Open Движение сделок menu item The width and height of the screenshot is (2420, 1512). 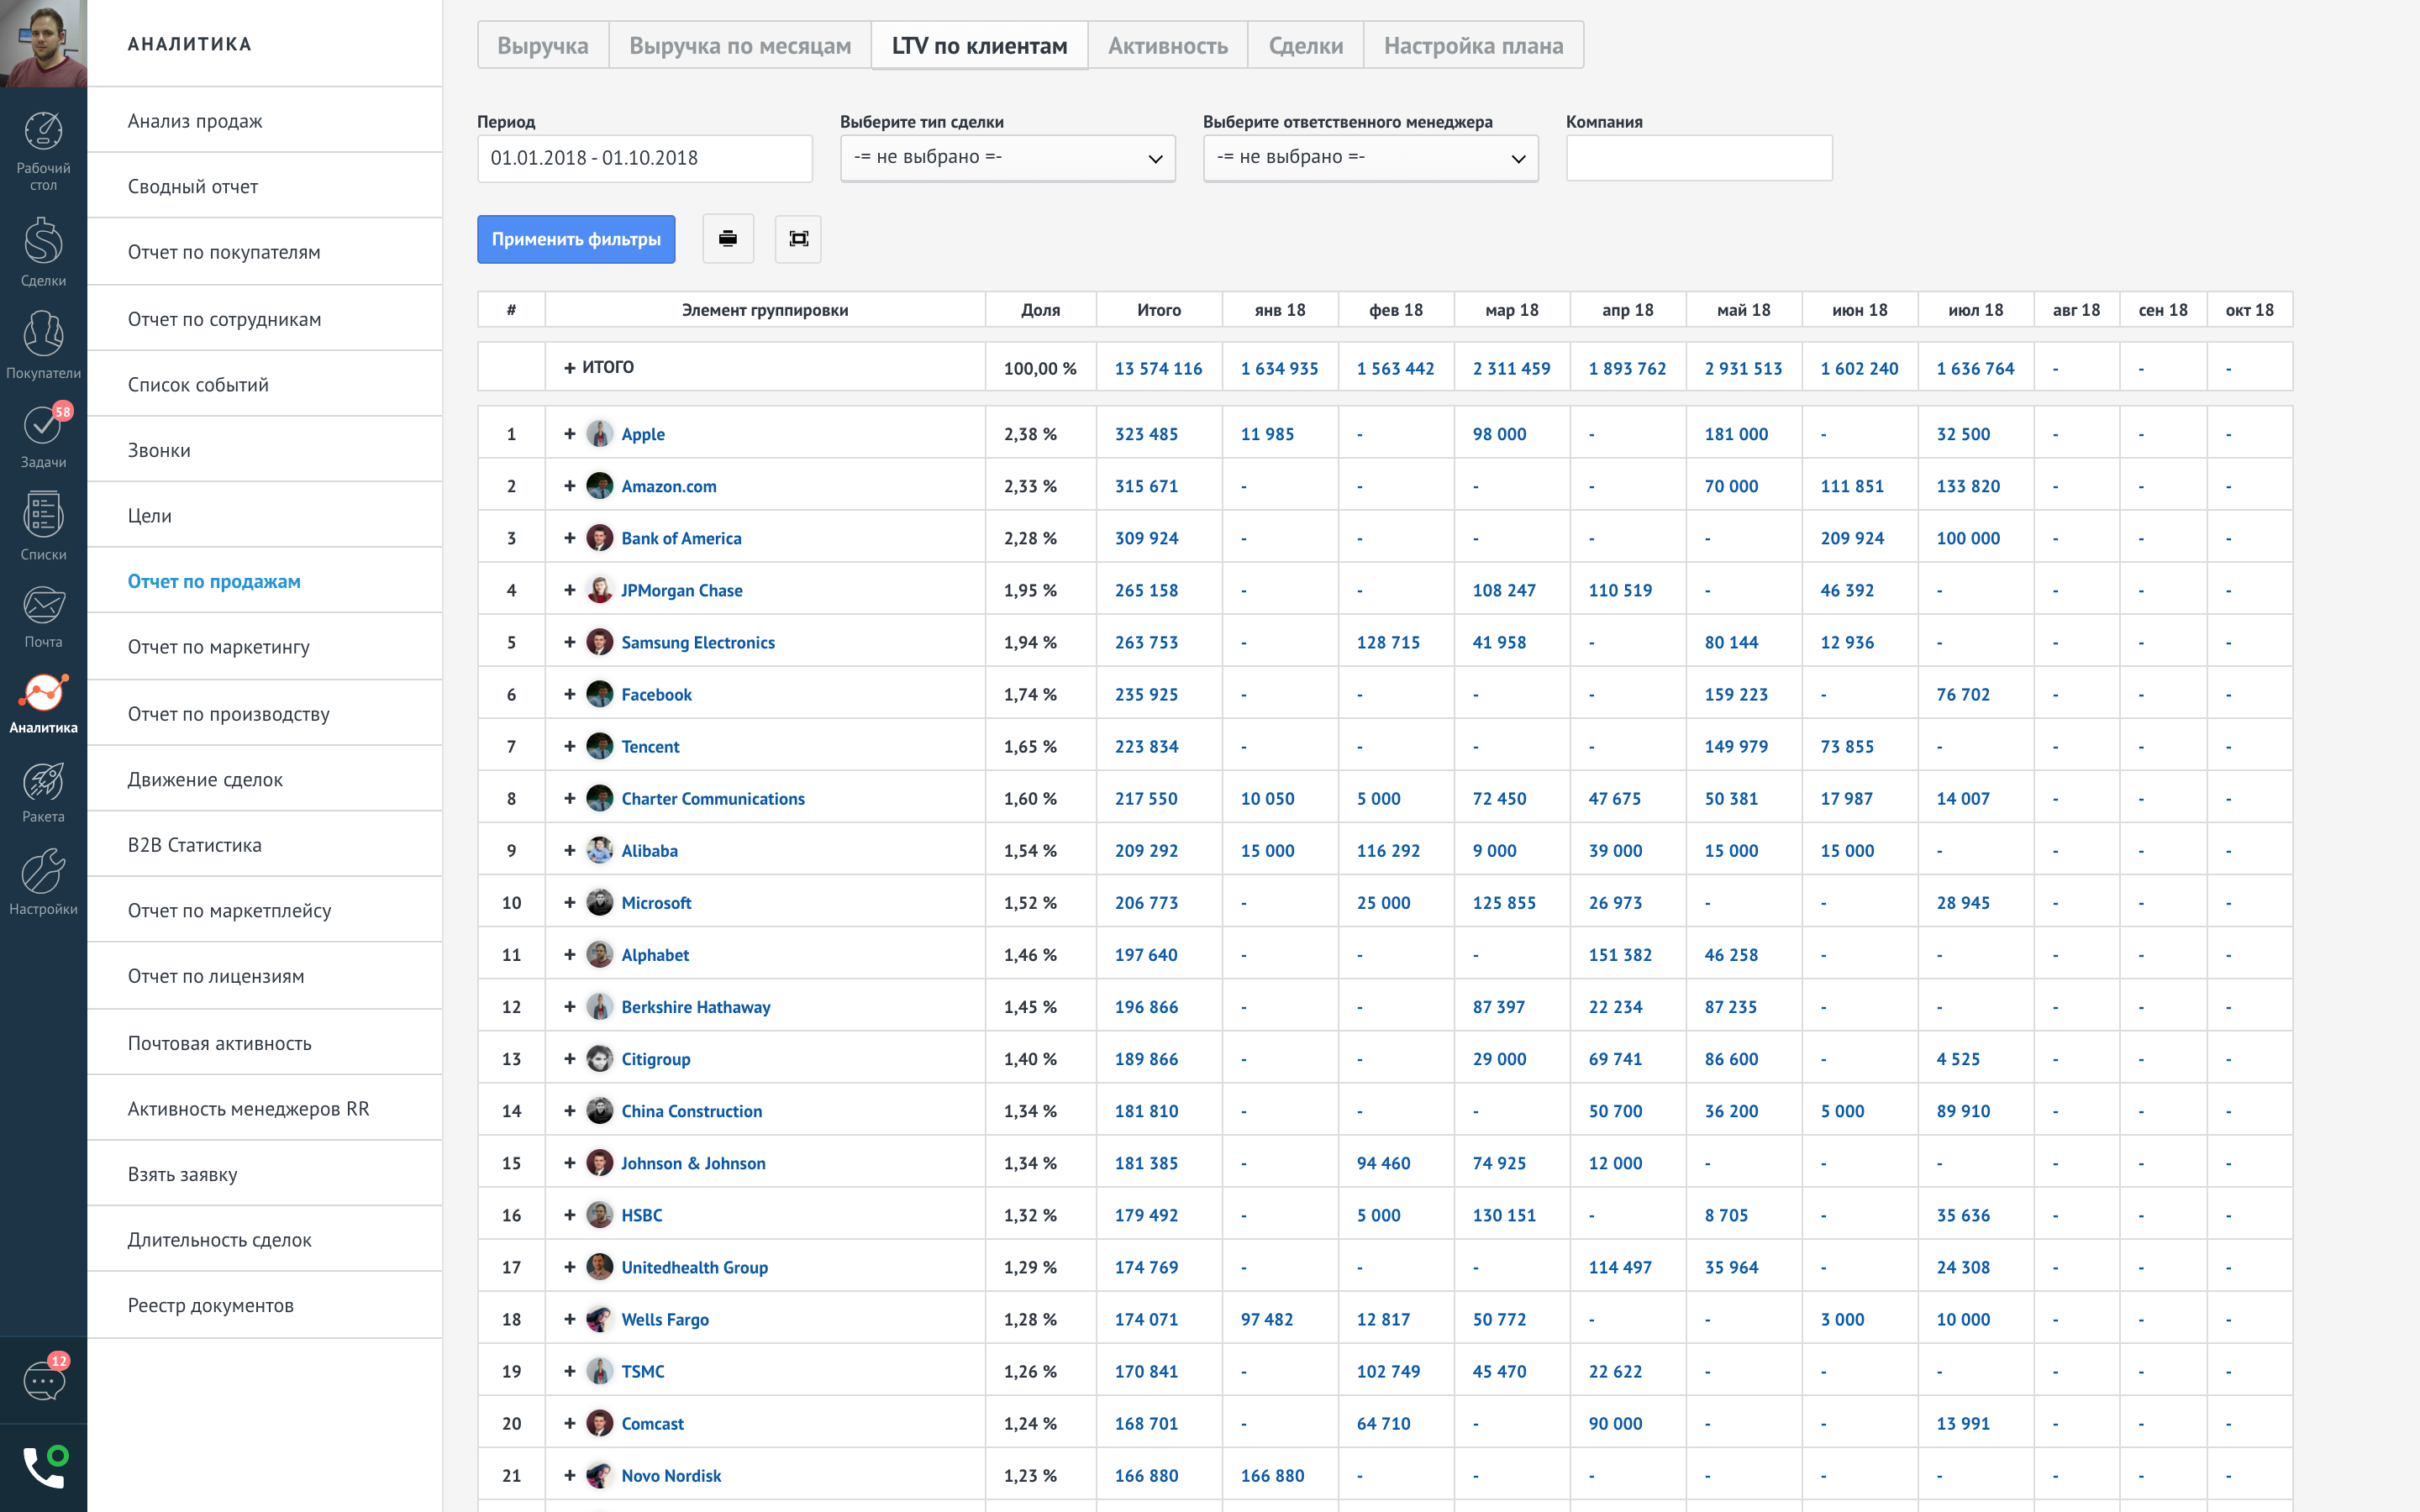click(x=265, y=779)
